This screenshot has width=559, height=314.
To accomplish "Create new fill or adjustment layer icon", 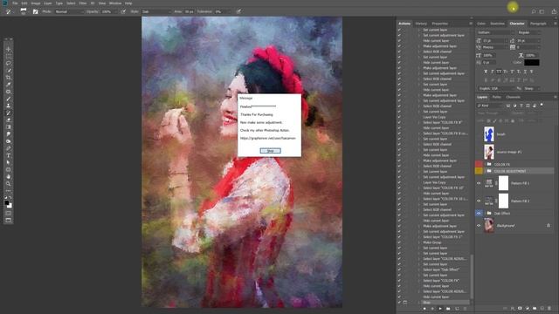I will tap(528, 308).
